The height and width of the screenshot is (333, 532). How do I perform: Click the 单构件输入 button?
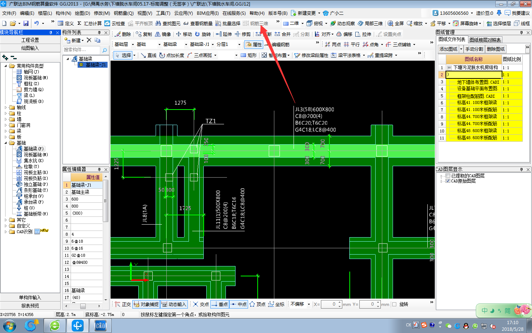tap(30, 297)
